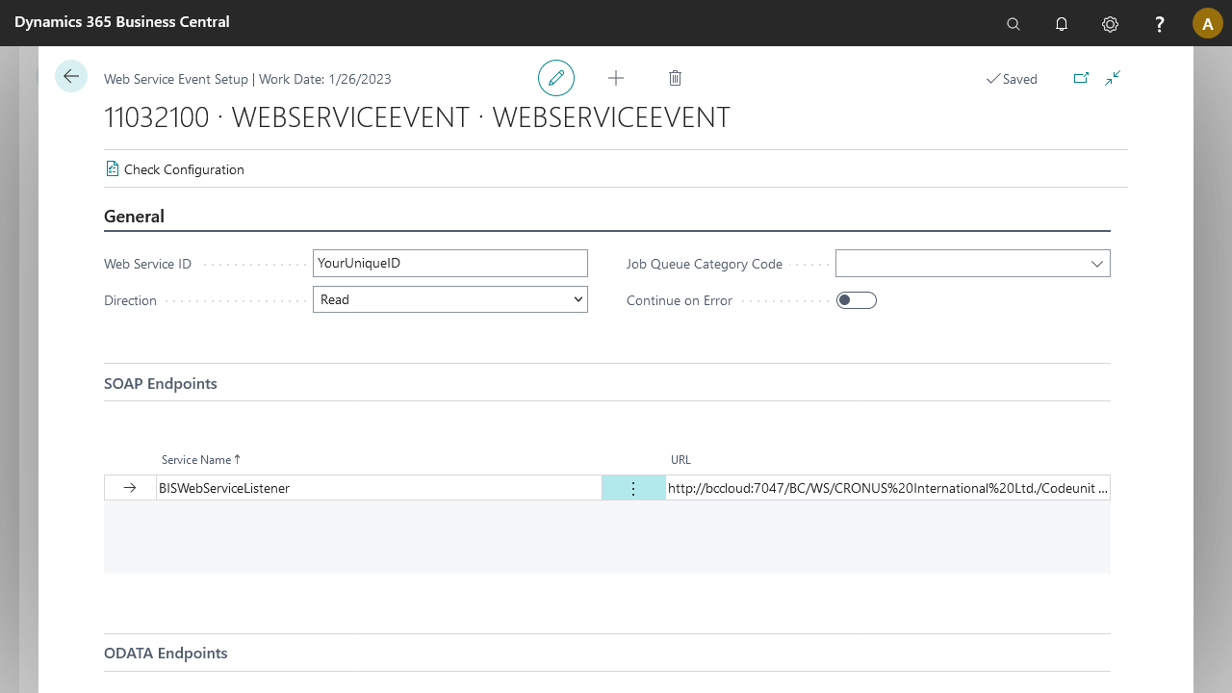
Task: Click the row selector arrow for BISWebServiceListener
Action: (130, 488)
